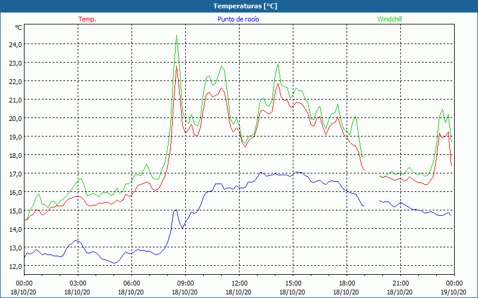478x298 pixels.
Task: Click the 18:00 time axis label
Action: click(347, 284)
